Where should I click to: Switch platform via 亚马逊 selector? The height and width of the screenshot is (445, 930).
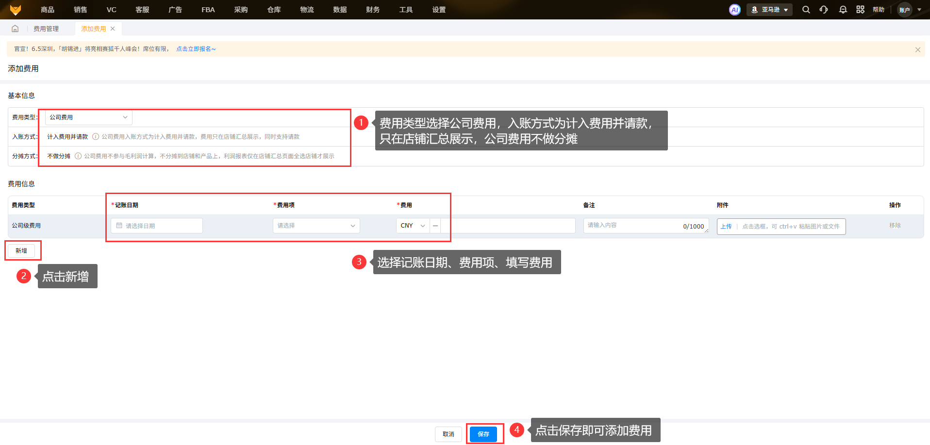tap(769, 10)
